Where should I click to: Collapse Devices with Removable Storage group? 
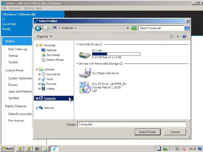pyautogui.click(x=77, y=64)
